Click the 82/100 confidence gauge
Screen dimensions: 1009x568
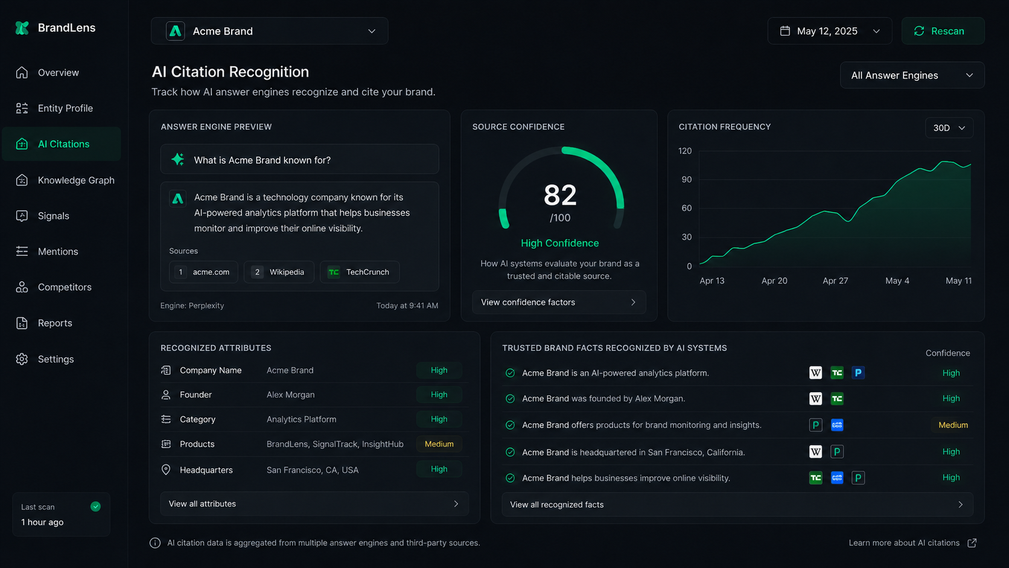click(561, 188)
